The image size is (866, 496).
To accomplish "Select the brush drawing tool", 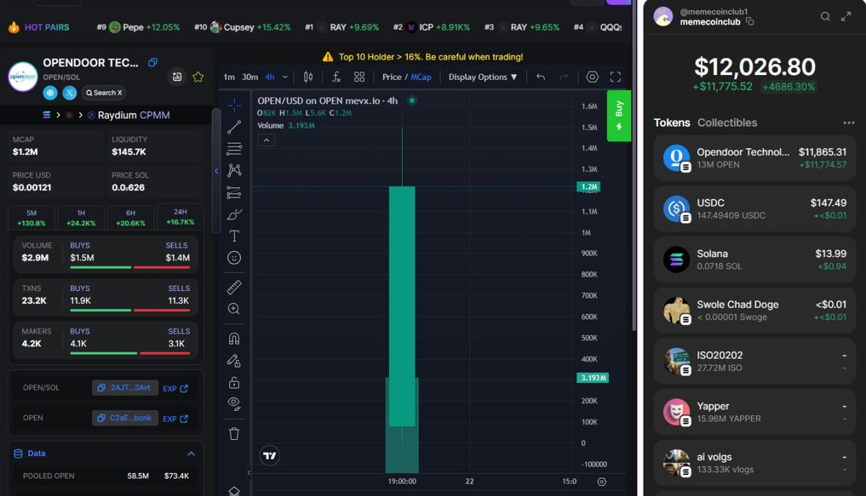I will click(x=234, y=214).
